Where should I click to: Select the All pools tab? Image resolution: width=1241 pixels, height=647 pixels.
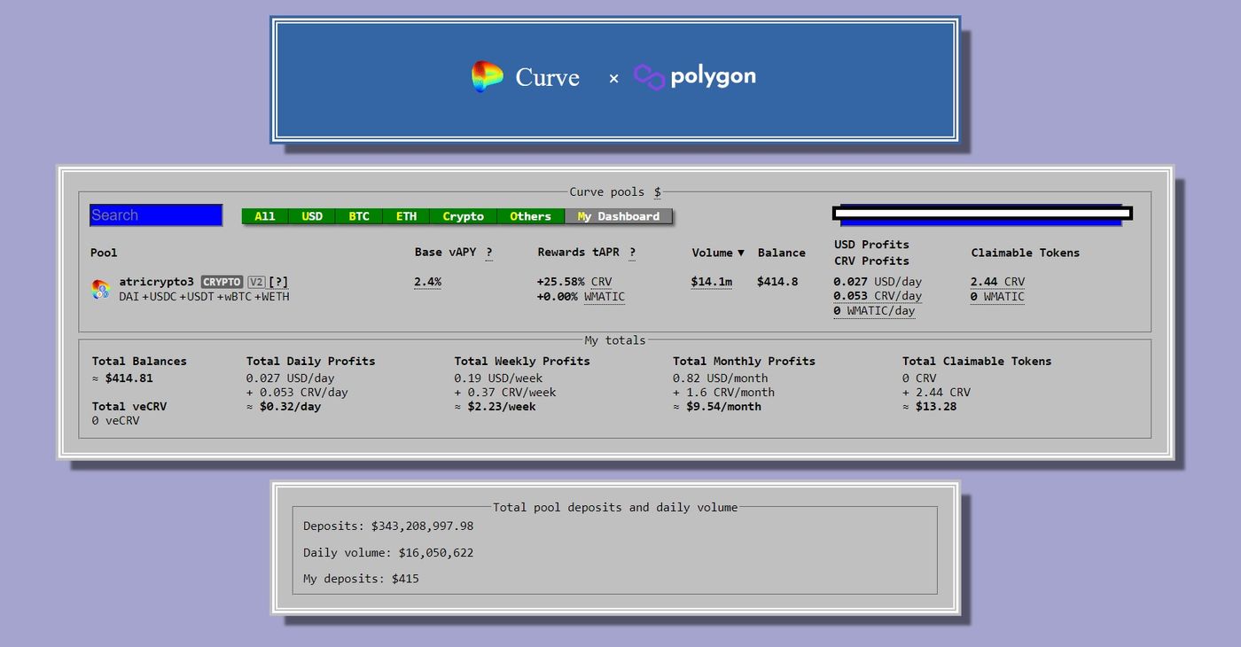264,216
